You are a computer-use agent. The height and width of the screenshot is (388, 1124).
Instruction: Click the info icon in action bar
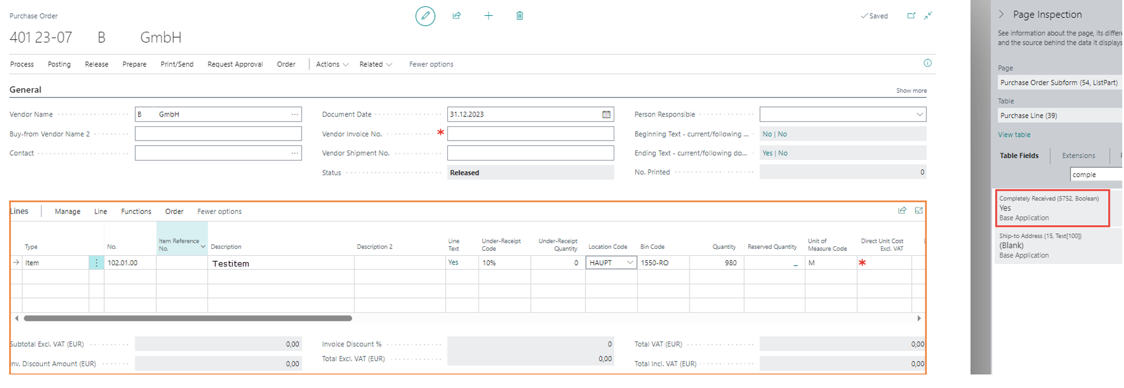927,63
